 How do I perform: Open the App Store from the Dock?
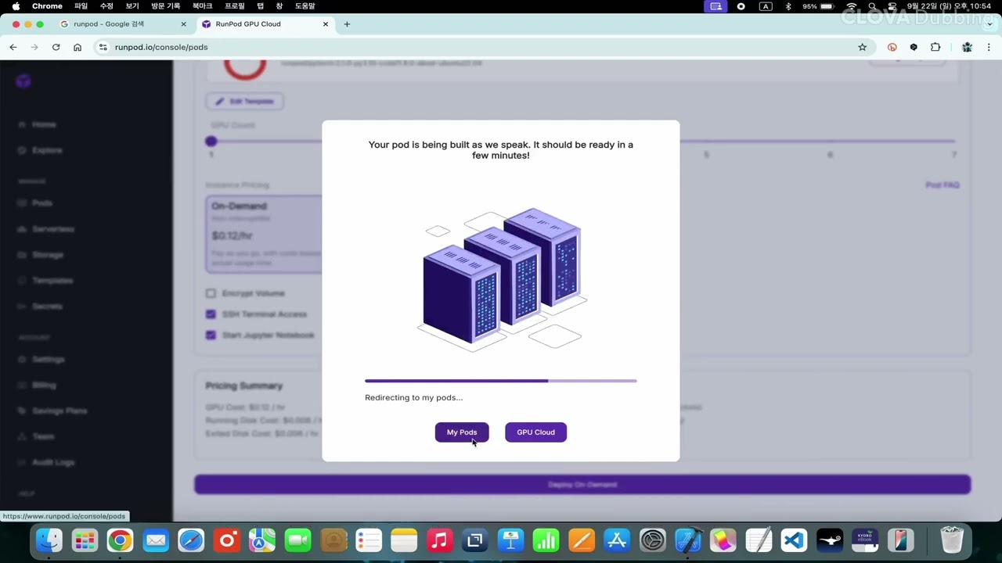(617, 540)
